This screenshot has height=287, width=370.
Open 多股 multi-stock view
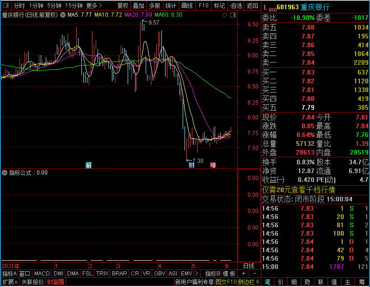coord(154,6)
